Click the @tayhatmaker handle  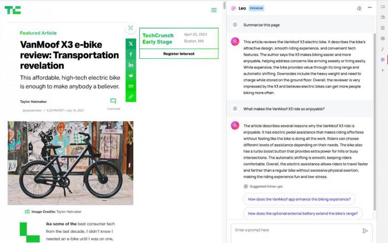pos(32,111)
